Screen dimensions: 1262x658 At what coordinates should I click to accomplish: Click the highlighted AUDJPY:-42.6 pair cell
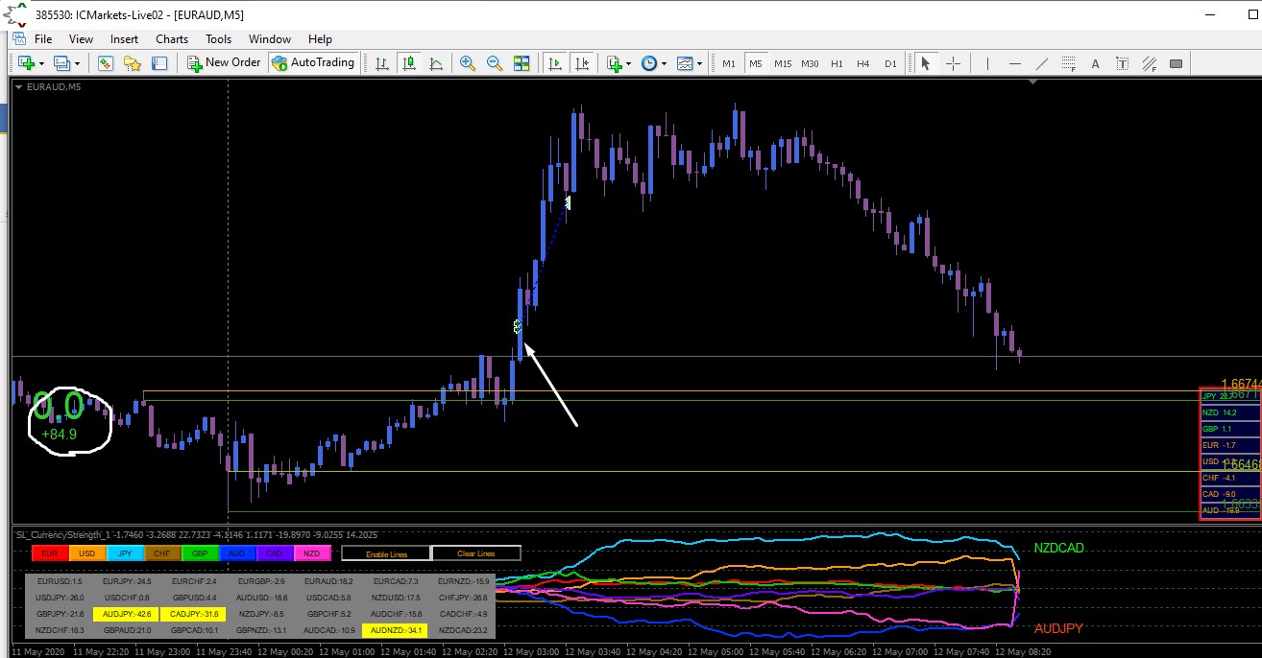(x=127, y=614)
